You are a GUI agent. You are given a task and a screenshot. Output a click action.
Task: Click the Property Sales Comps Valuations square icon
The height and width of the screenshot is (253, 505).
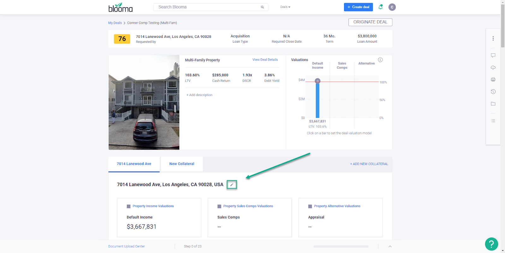(x=219, y=206)
